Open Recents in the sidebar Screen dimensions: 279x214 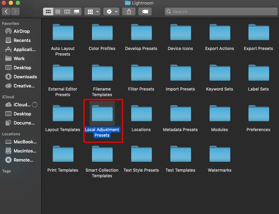click(x=21, y=40)
